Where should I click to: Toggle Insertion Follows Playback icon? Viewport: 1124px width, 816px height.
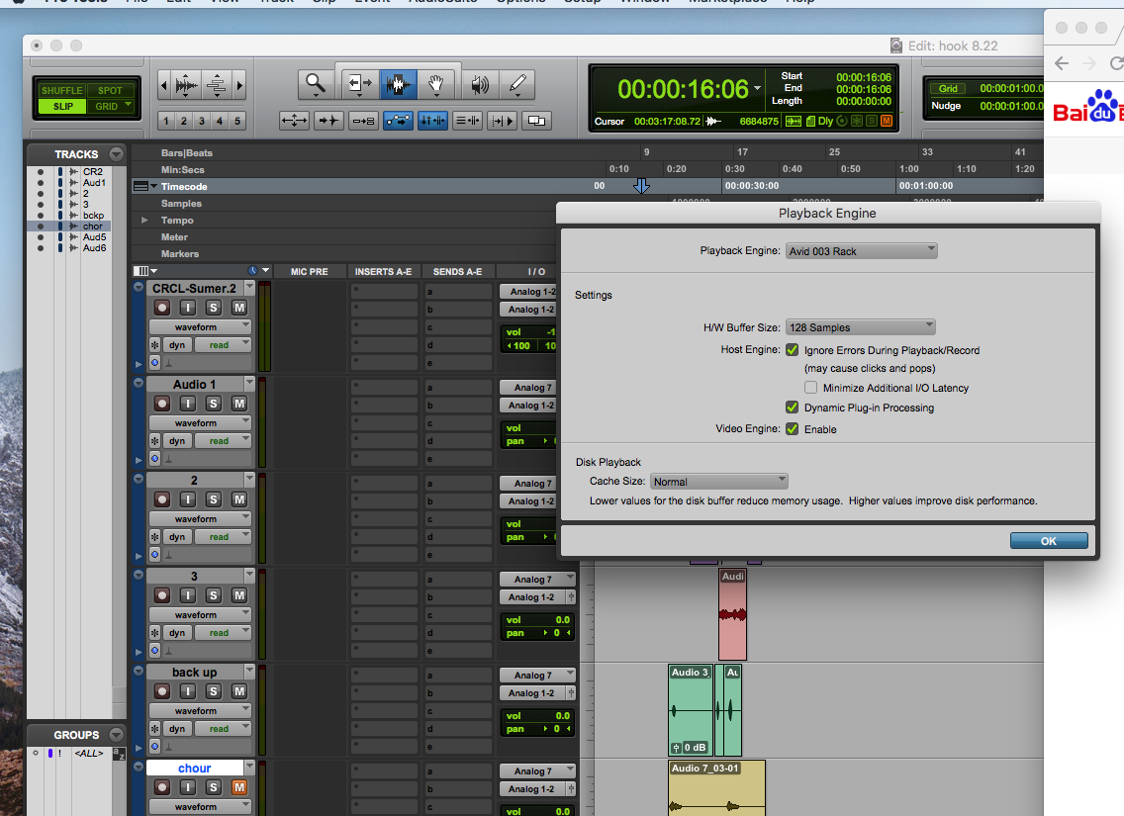[502, 121]
